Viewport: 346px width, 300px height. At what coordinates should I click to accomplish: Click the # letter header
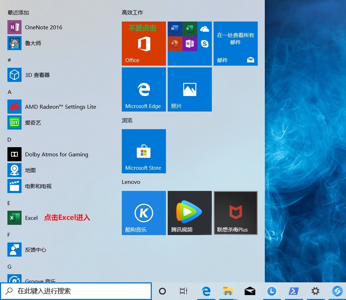point(9,60)
